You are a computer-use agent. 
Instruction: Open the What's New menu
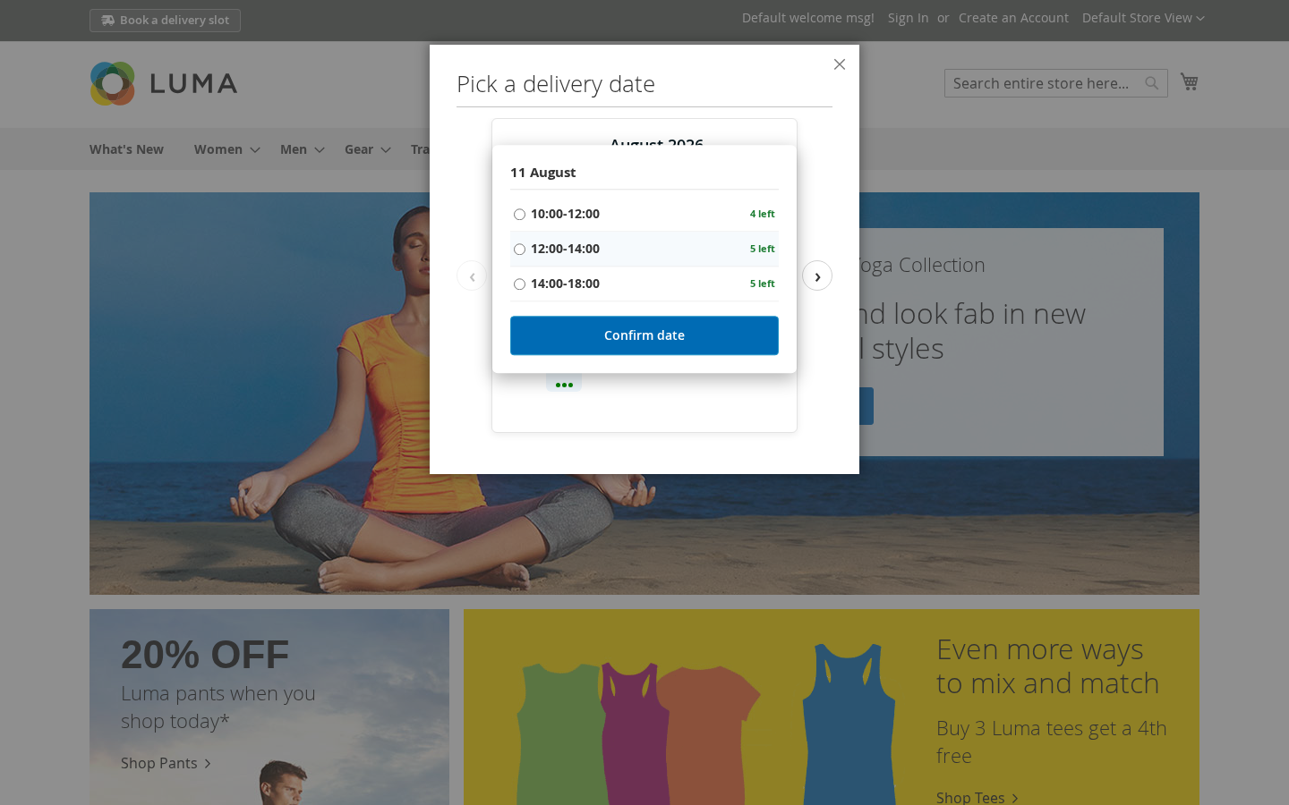click(126, 149)
